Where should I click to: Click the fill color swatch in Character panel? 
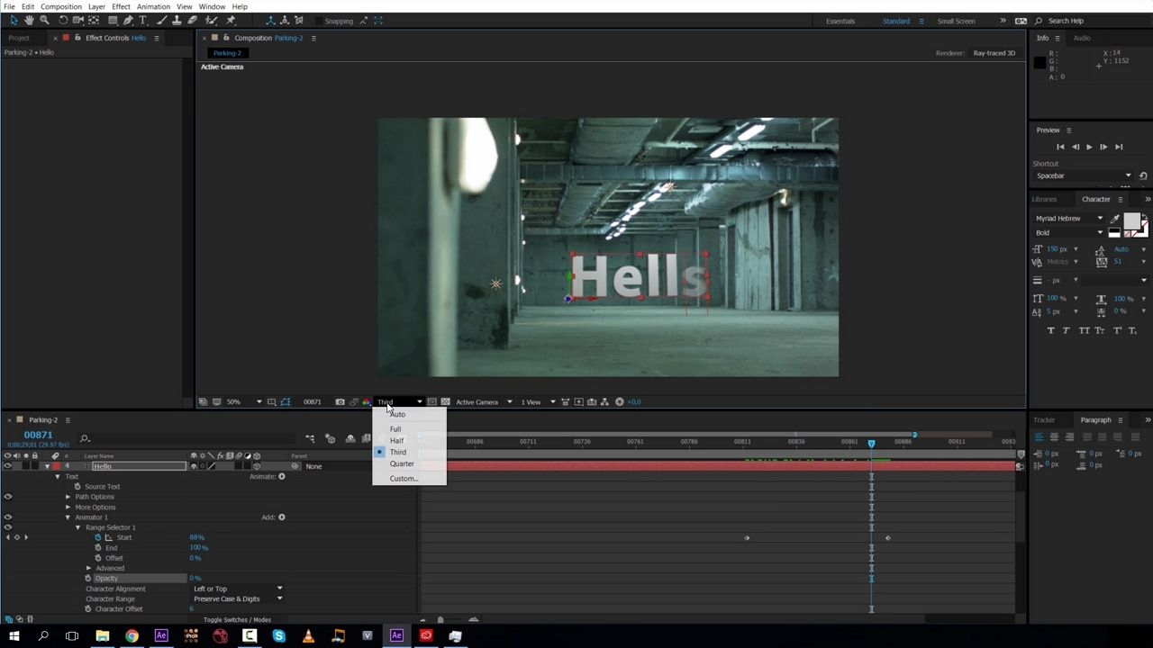point(1132,220)
